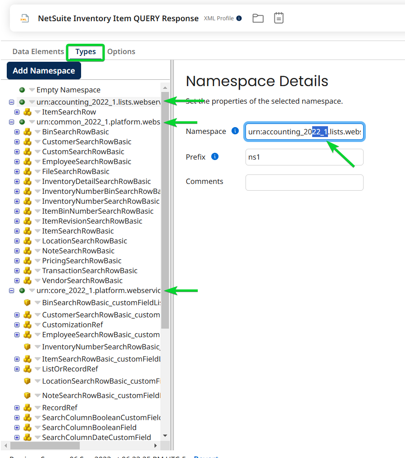Click the info icon next to Namespace label

click(235, 131)
